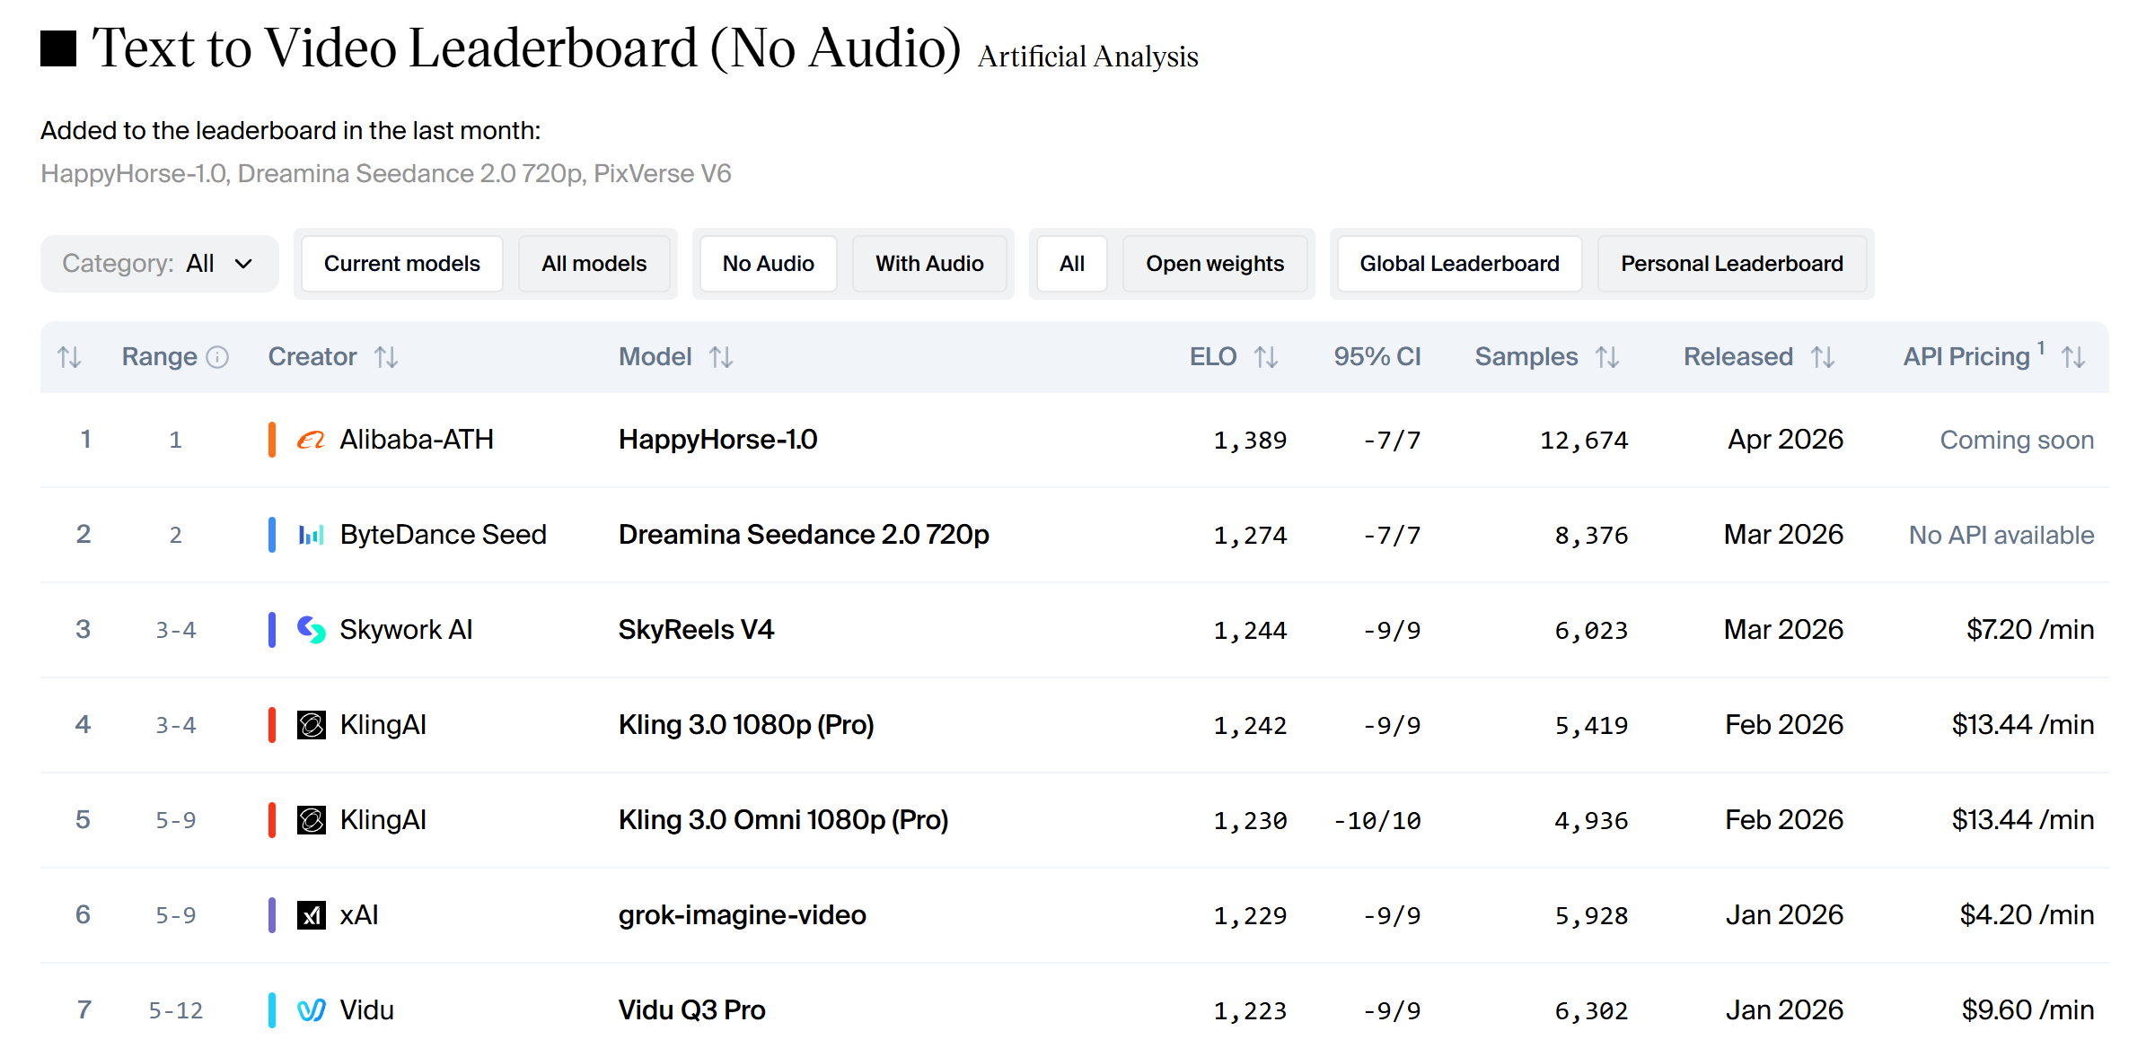Screen dimensions: 2155x1057
Task: Click the KlingAI red color bar in row 4
Action: (x=271, y=725)
